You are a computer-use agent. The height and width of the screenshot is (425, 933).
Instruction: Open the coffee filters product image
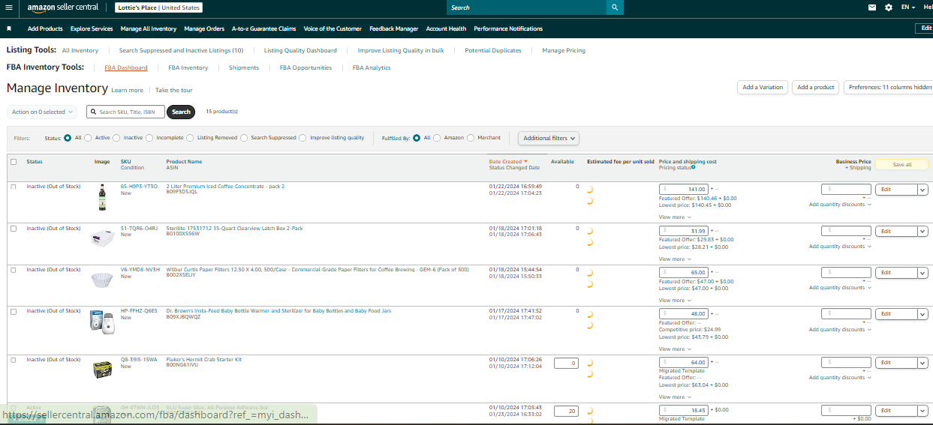coord(102,280)
